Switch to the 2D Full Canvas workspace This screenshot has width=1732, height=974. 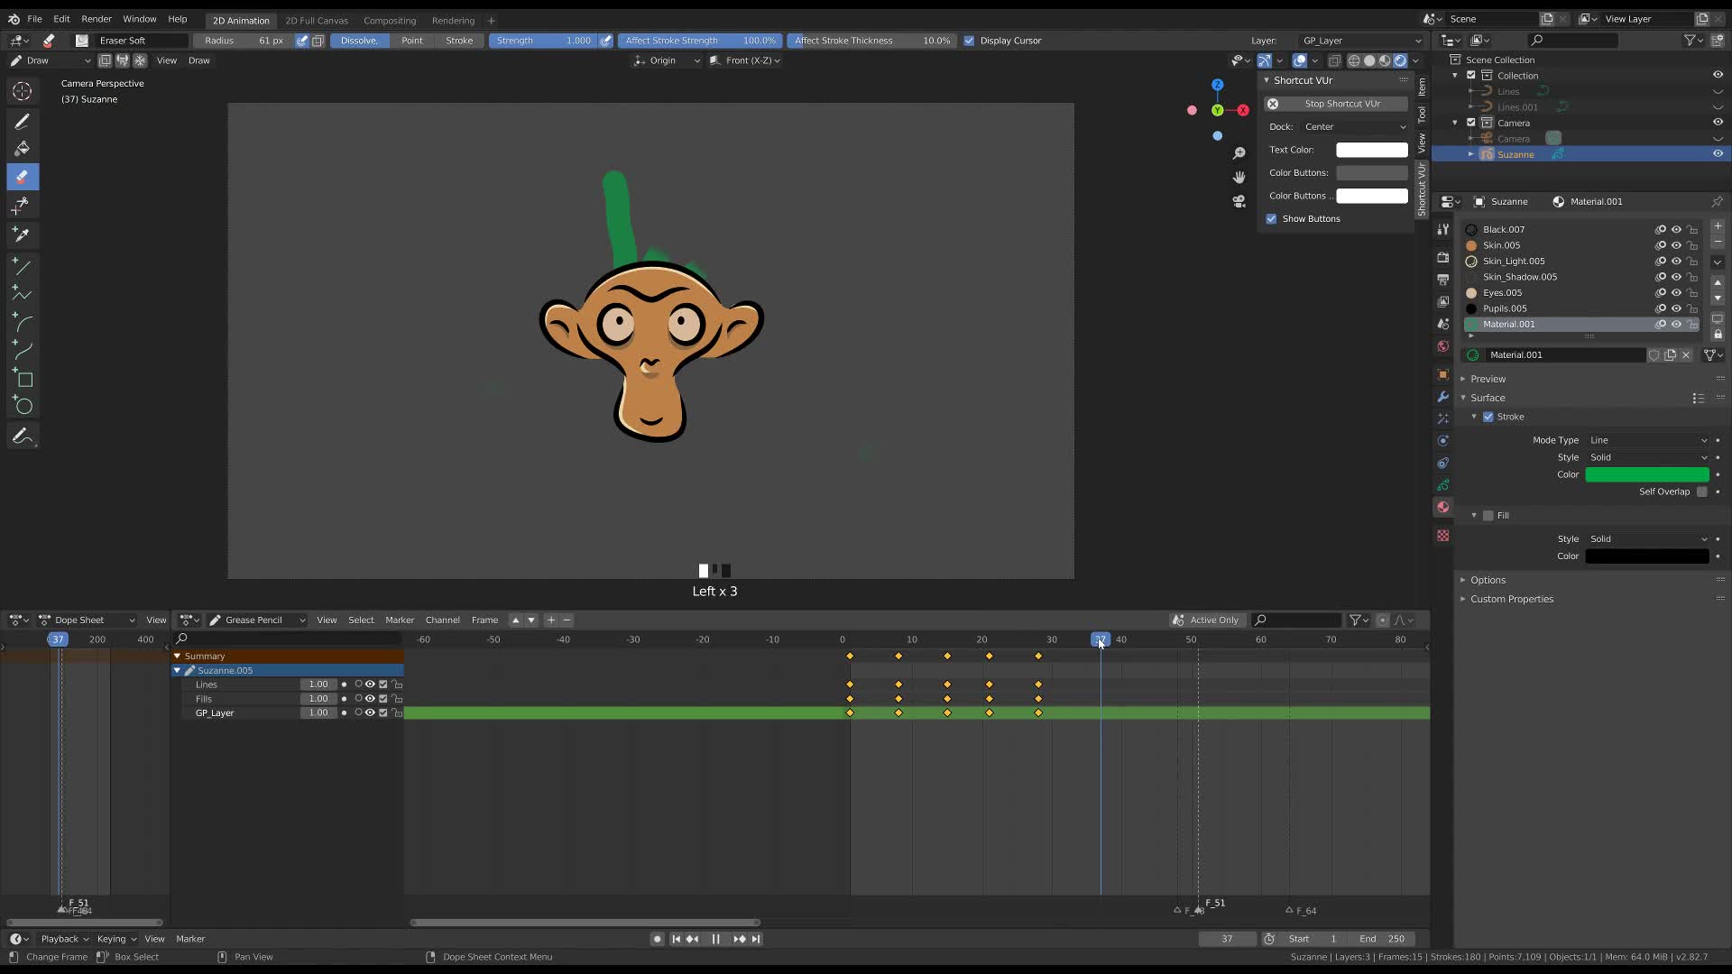pos(317,21)
